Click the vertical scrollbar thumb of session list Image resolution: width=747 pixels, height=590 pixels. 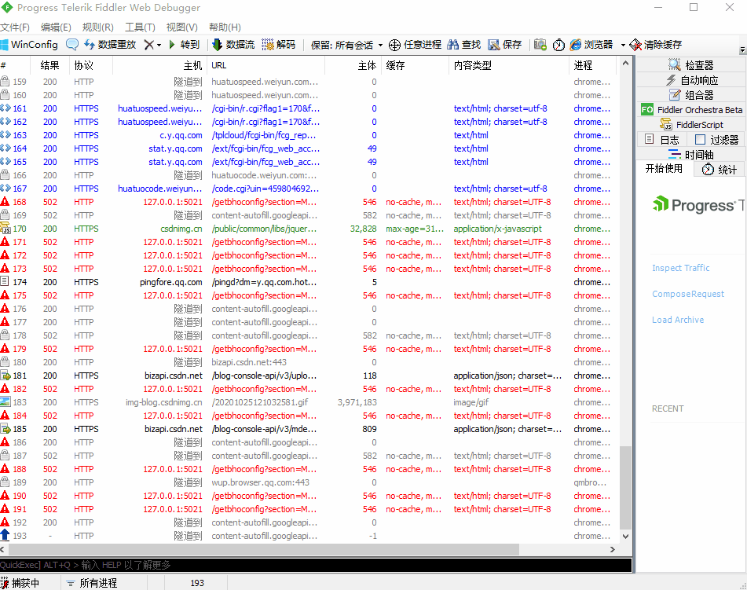pyautogui.click(x=625, y=488)
